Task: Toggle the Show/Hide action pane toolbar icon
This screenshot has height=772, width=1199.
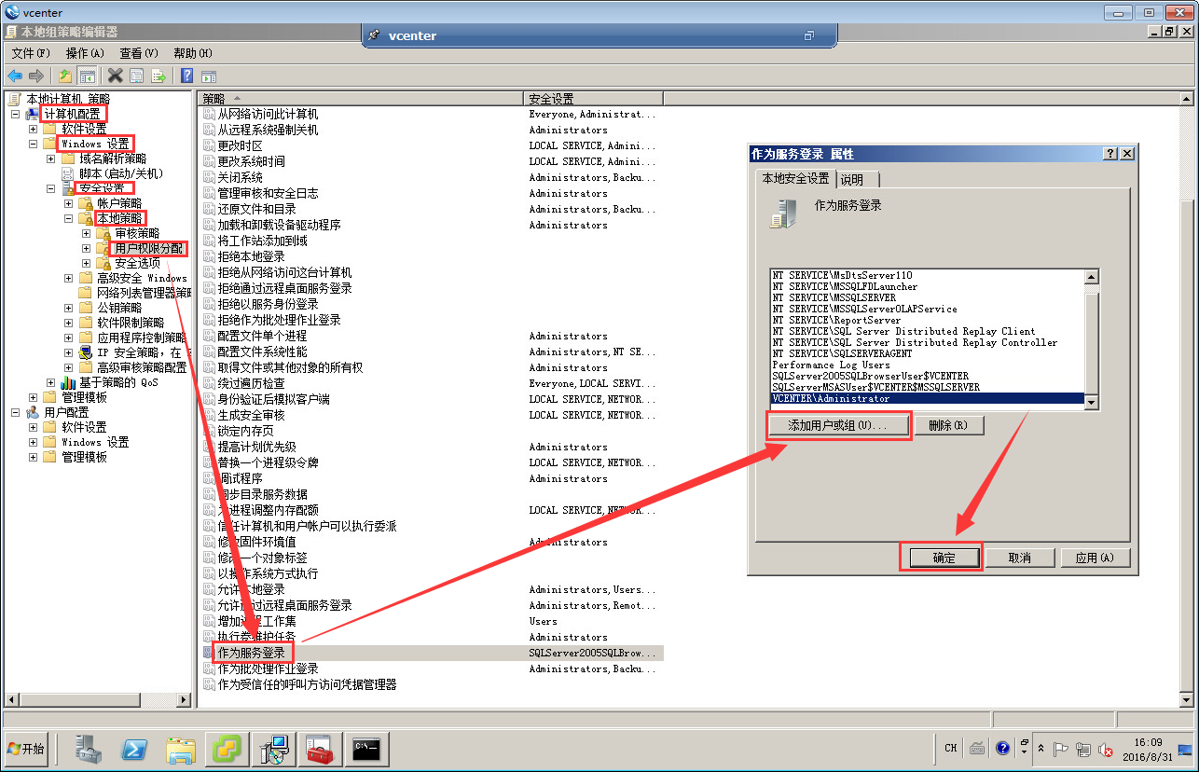Action: click(x=209, y=76)
